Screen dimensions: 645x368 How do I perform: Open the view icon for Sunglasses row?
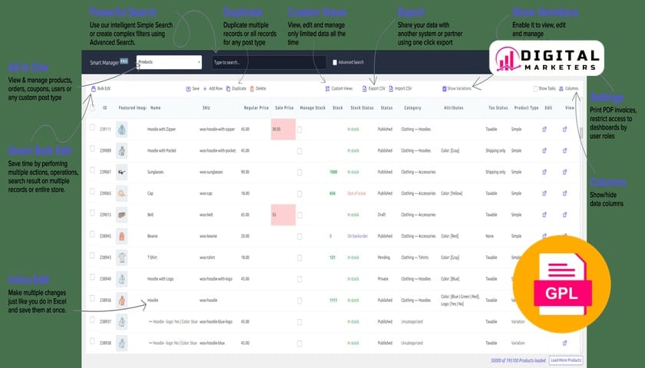[565, 172]
